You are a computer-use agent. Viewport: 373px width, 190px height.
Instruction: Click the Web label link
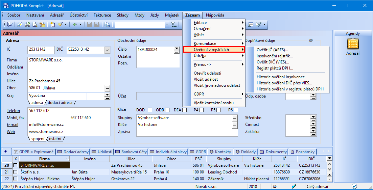(11, 131)
